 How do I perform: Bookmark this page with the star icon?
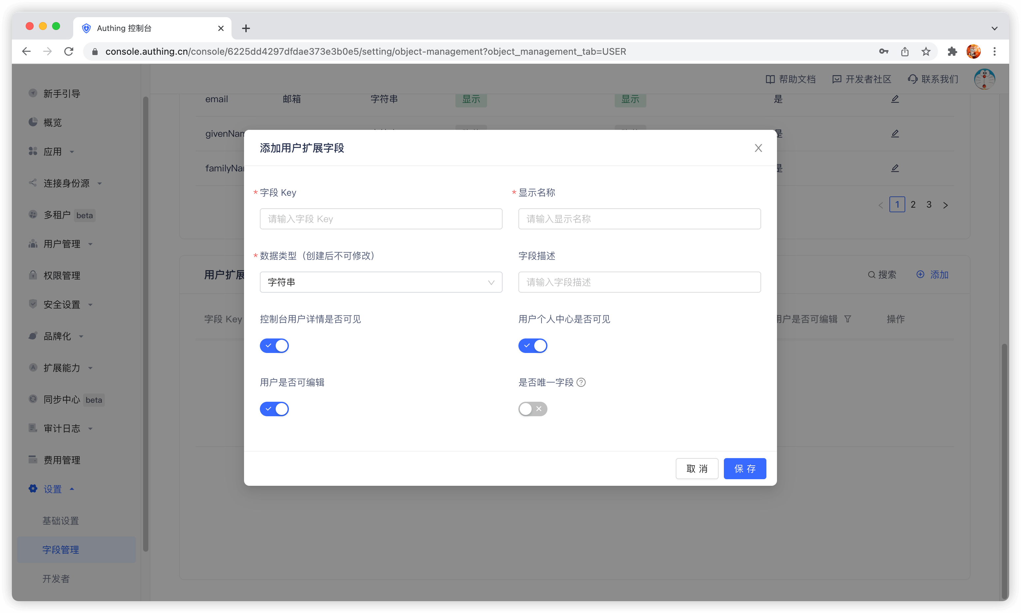pyautogui.click(x=925, y=52)
